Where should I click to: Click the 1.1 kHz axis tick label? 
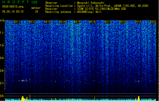(2, 33)
